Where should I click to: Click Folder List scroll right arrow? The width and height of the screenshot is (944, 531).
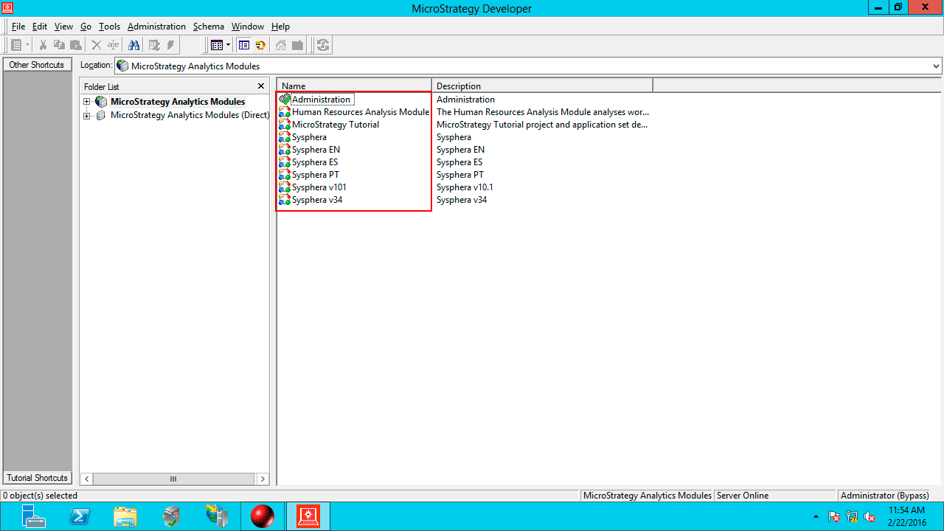point(263,479)
